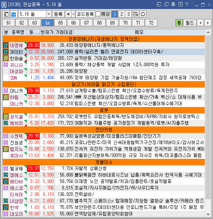The width and height of the screenshot is (213, 219).
Task: Open the grid layout title bar icon
Action: (x=180, y=4)
